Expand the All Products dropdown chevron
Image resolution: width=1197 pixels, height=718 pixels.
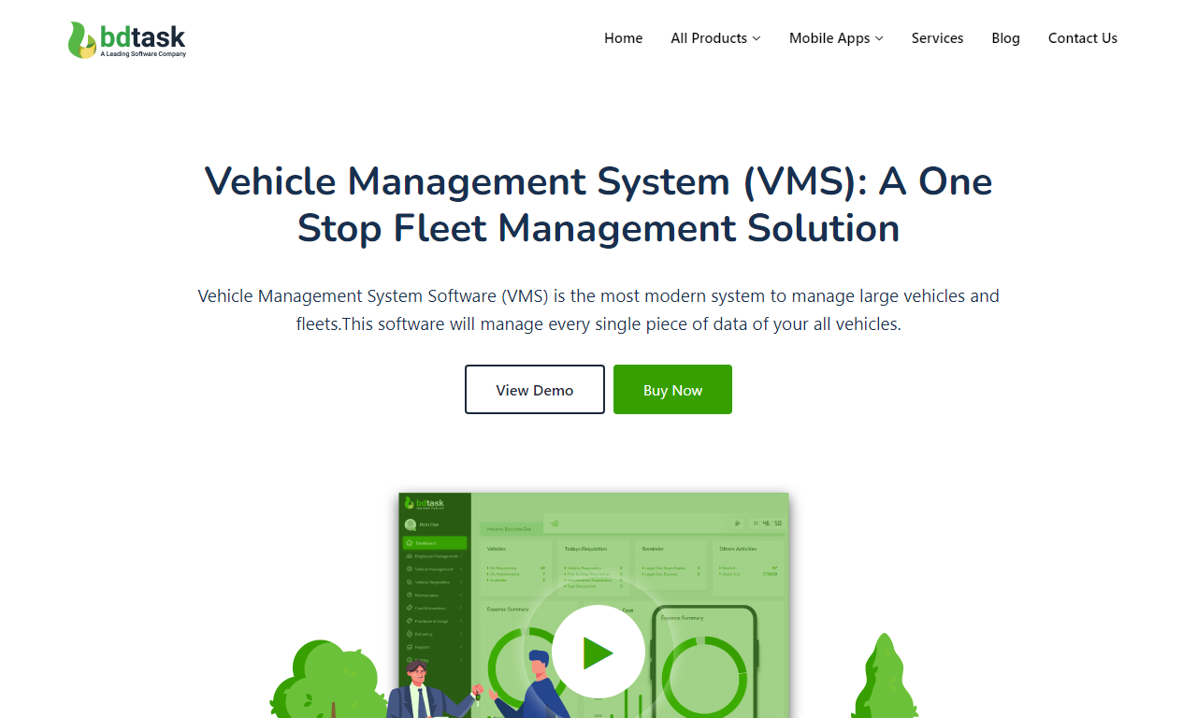tap(757, 38)
